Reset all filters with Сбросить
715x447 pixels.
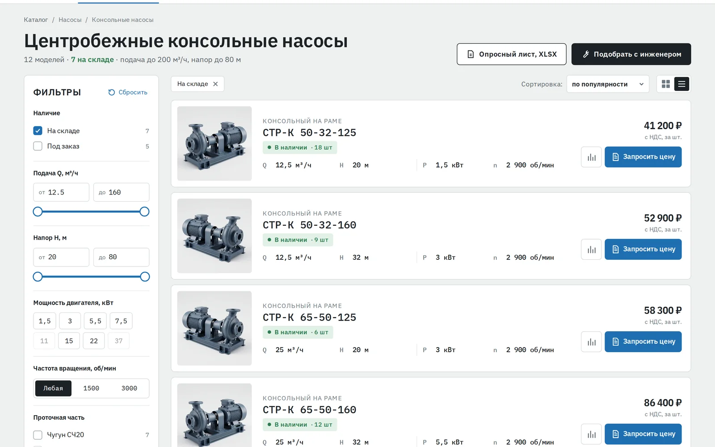pos(128,92)
